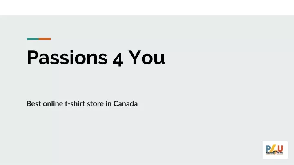Select the blue letter P in logo
This screenshot has height=165, width=294.
[x=268, y=149]
